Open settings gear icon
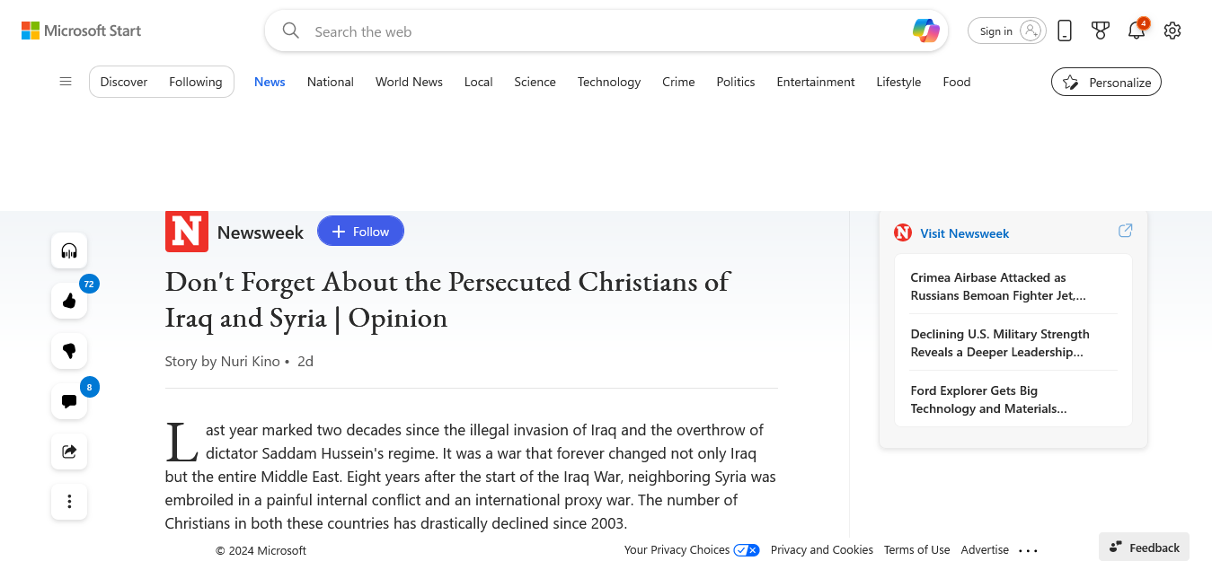Image resolution: width=1212 pixels, height=561 pixels. pyautogui.click(x=1172, y=31)
